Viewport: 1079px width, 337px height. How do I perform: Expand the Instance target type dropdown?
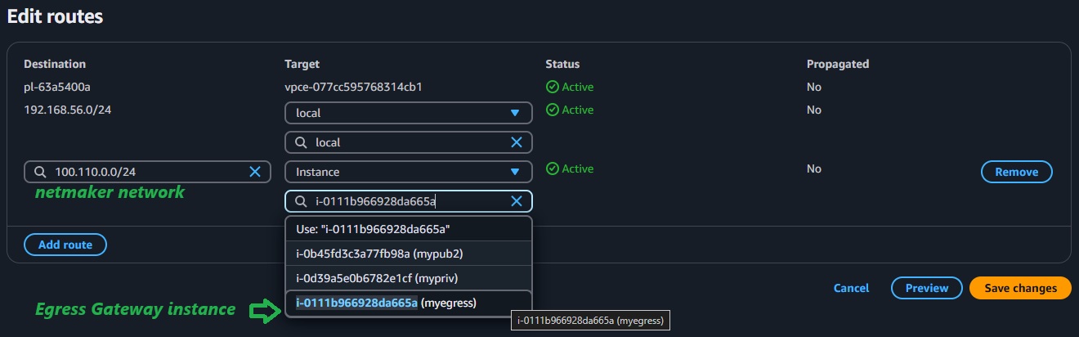408,172
